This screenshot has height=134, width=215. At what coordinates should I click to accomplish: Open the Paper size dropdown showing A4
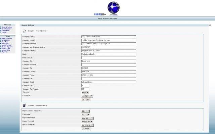pyautogui.click(x=86, y=115)
